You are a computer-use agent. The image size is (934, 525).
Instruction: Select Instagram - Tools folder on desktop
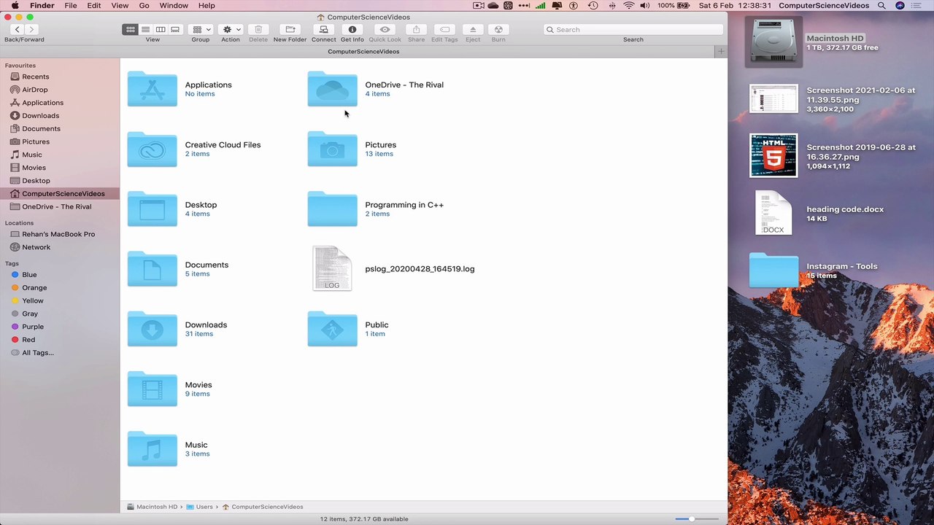pyautogui.click(x=773, y=270)
